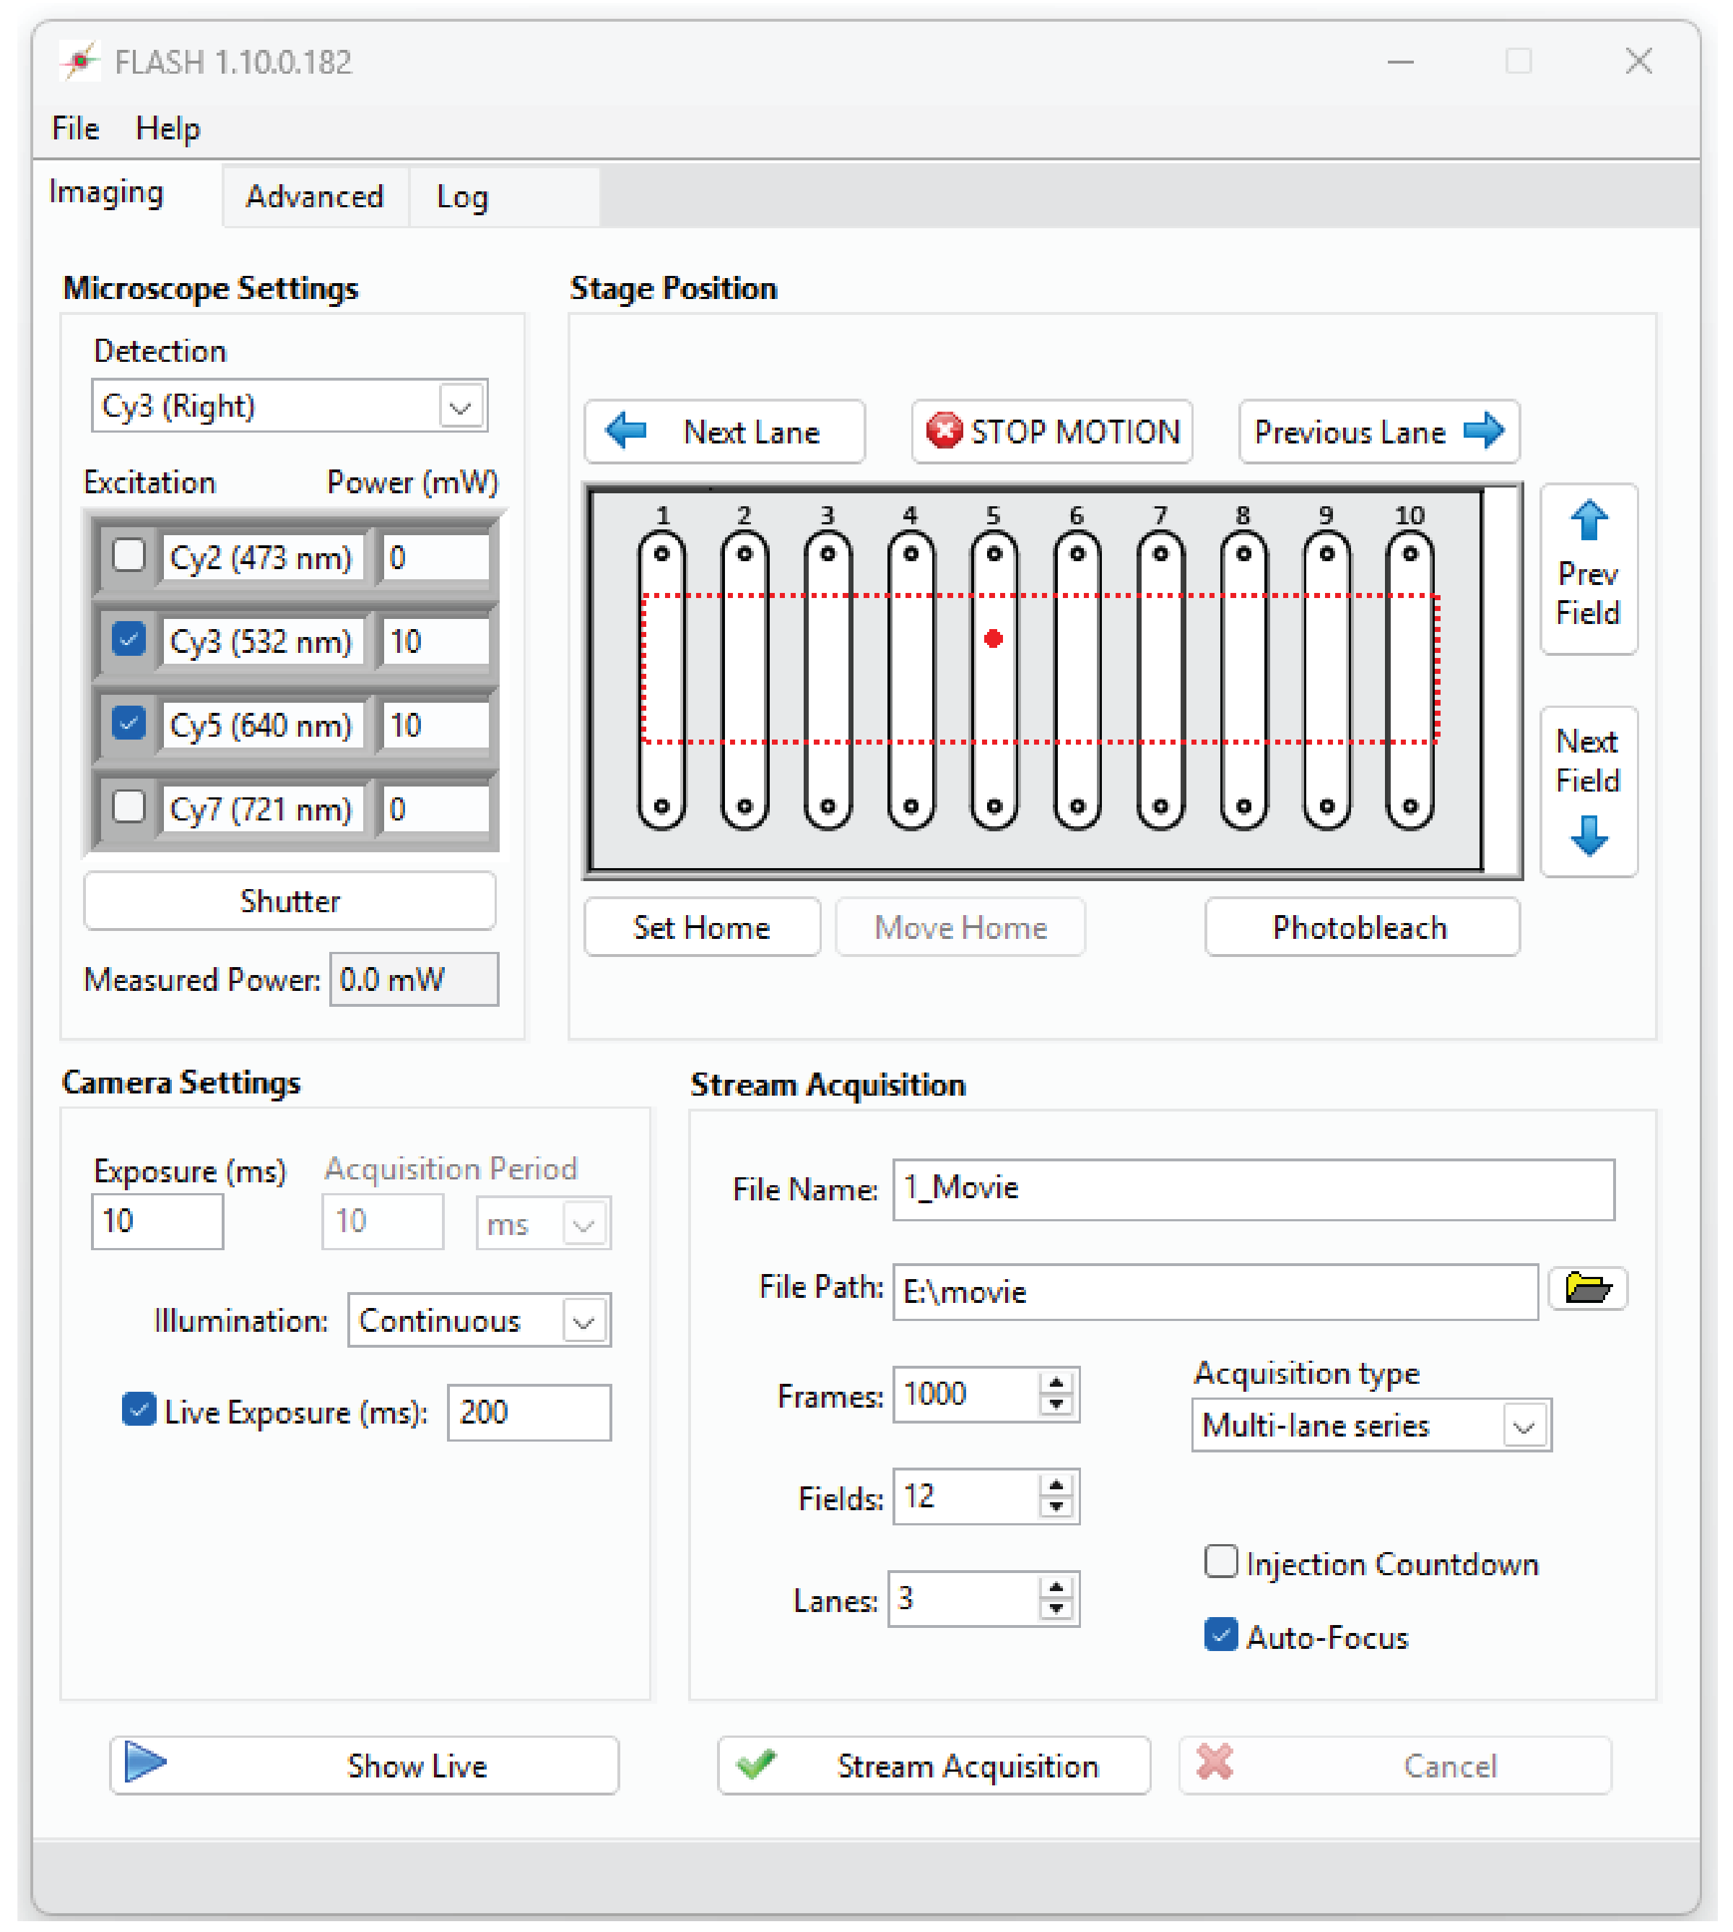Click the Photobleach button
The width and height of the screenshot is (1733, 1932).
pos(1362,927)
